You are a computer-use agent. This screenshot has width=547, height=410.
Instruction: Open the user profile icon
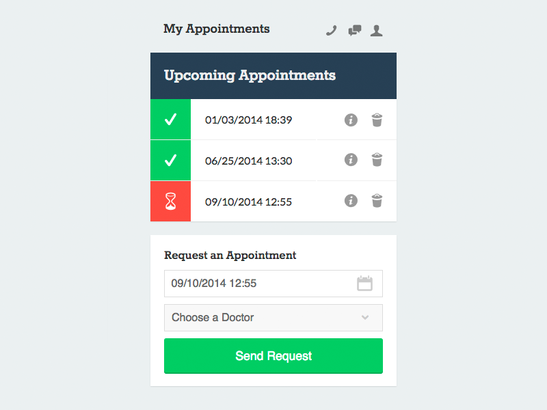tap(376, 30)
